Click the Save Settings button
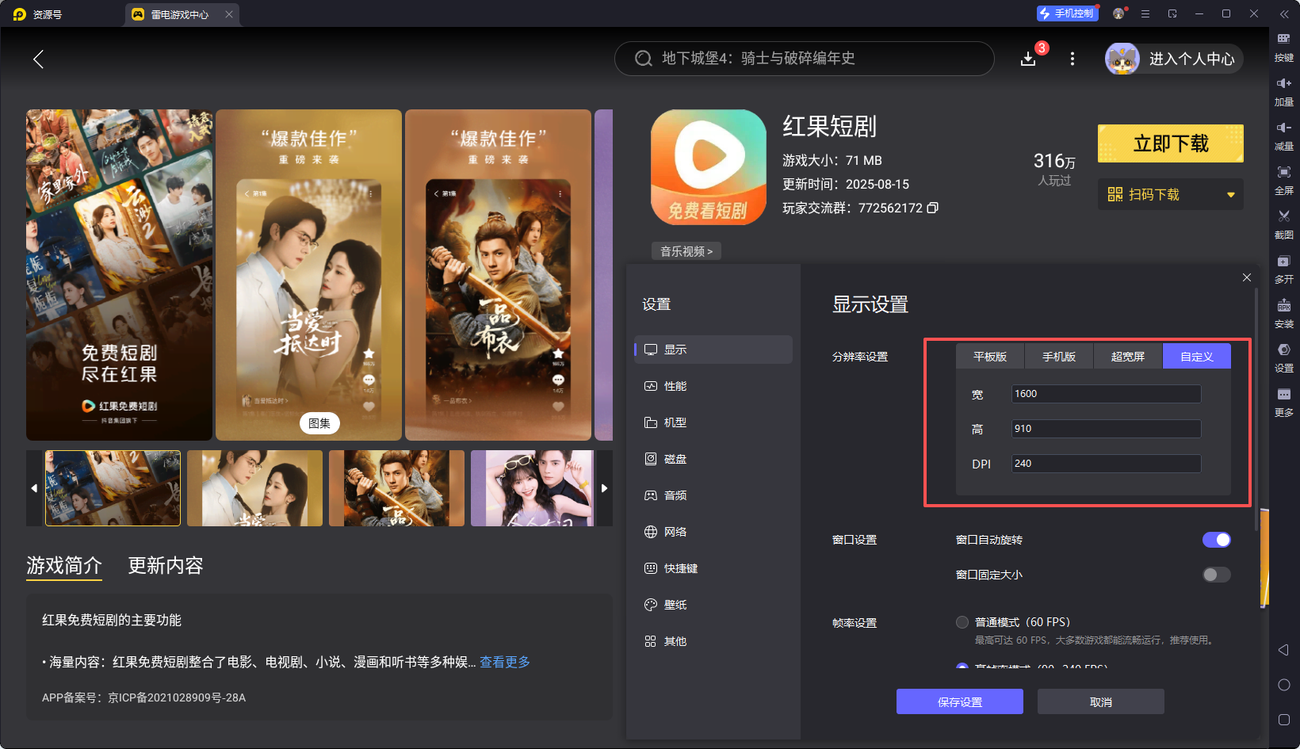This screenshot has height=749, width=1300. pos(959,701)
